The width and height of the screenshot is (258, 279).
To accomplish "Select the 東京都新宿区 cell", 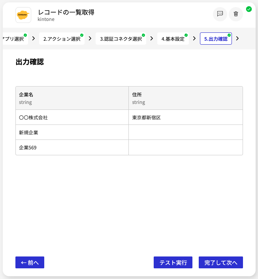I will (x=186, y=117).
